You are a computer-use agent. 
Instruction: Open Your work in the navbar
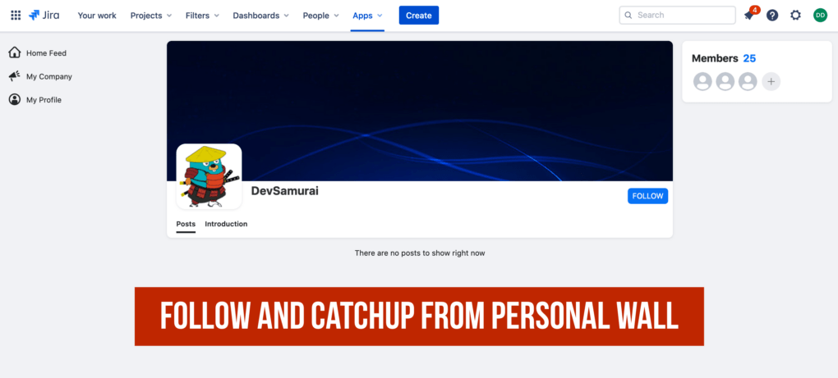tap(97, 16)
